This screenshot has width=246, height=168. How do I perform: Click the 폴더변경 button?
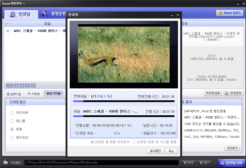[189, 163]
